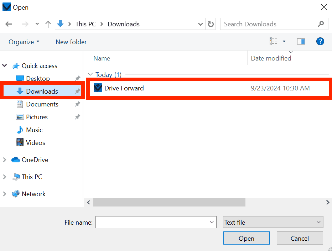Click the Help question mark icon
This screenshot has width=332, height=251.
(320, 42)
